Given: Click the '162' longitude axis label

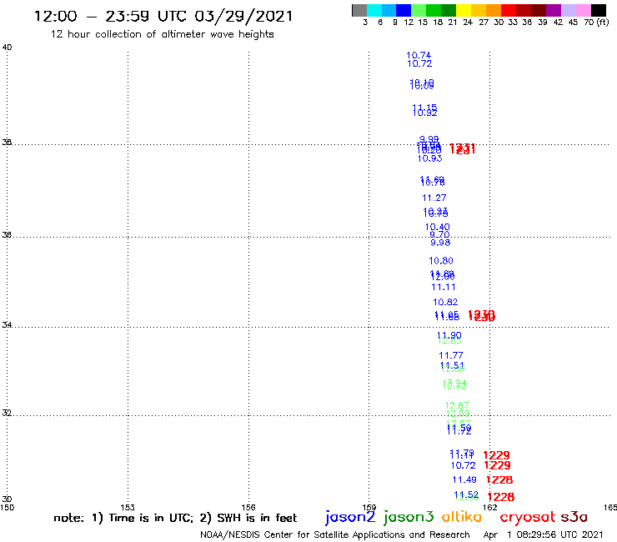Looking at the screenshot, I should tap(490, 507).
